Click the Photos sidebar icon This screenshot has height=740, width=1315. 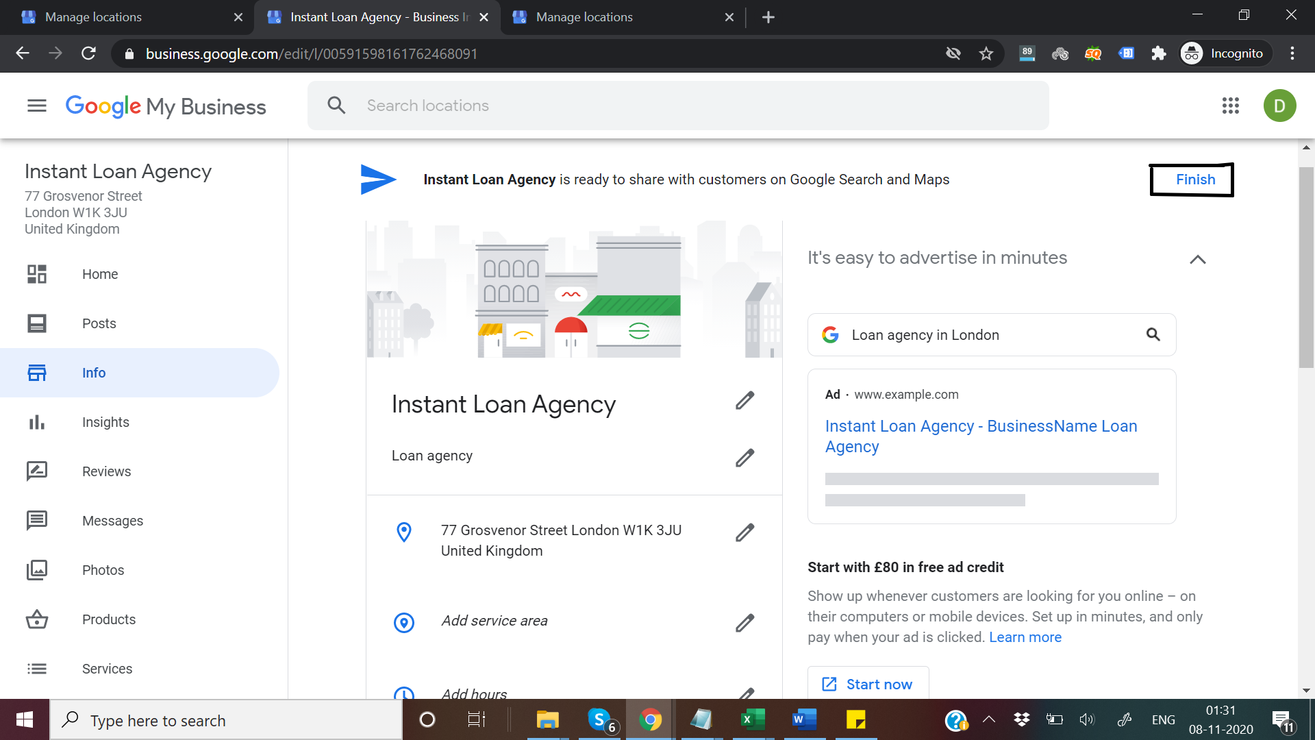(x=37, y=570)
